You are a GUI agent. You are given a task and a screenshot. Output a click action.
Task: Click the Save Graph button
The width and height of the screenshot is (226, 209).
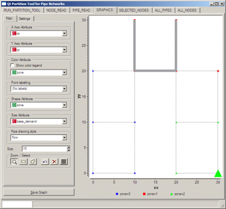pyautogui.click(x=39, y=192)
